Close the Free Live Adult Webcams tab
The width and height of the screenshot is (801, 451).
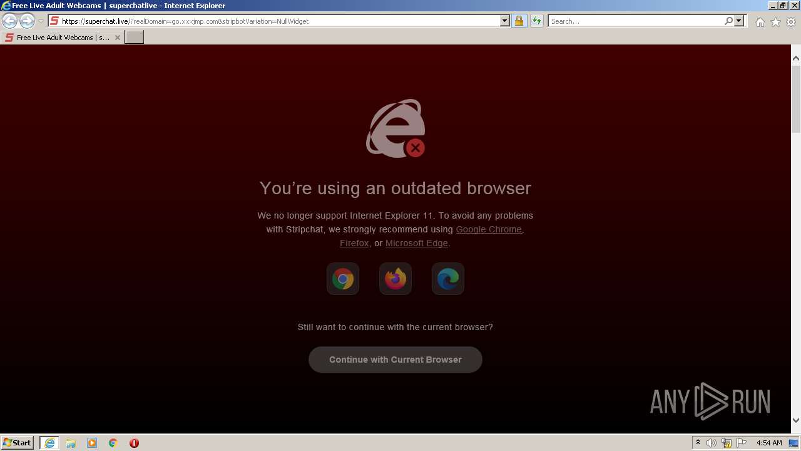click(117, 38)
